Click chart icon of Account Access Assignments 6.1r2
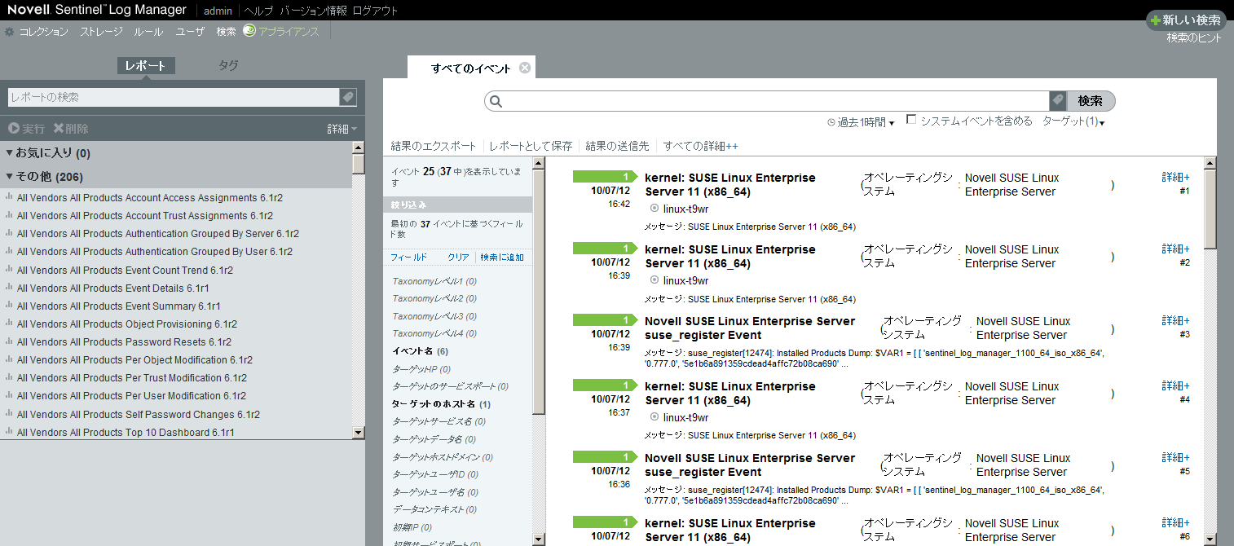This screenshot has height=546, width=1234. [9, 197]
